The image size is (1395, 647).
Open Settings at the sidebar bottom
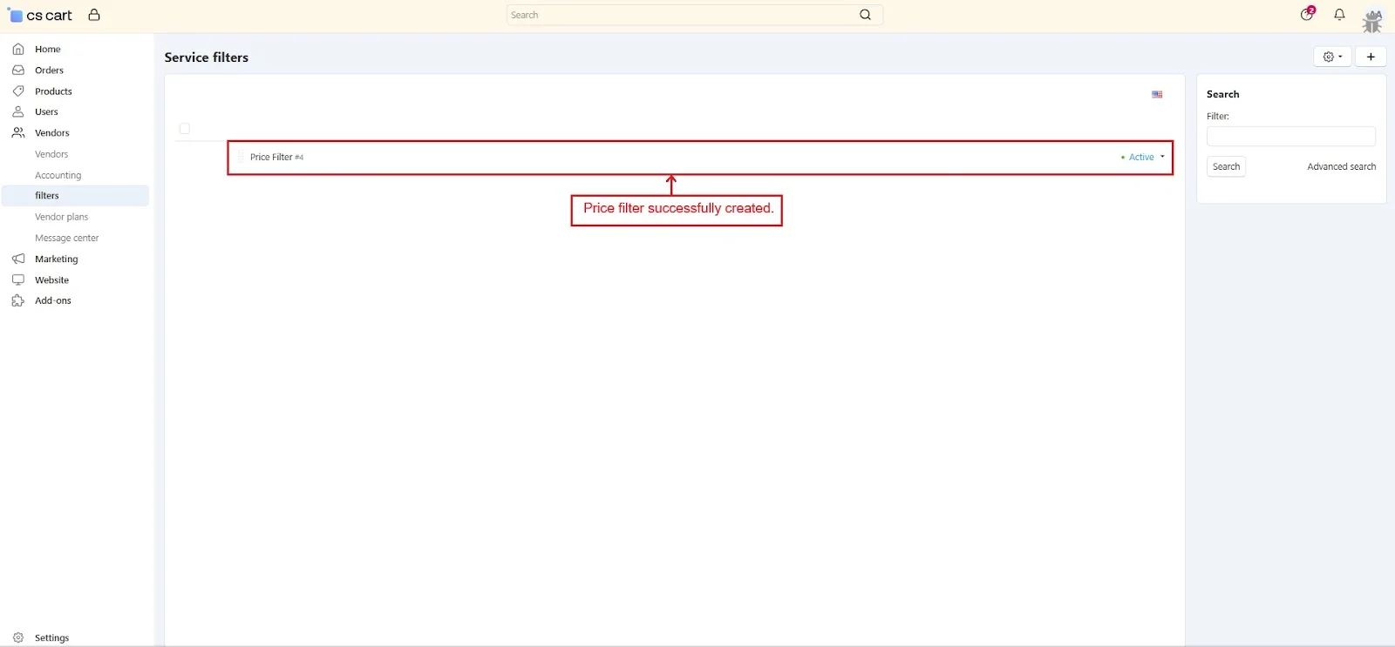point(51,637)
